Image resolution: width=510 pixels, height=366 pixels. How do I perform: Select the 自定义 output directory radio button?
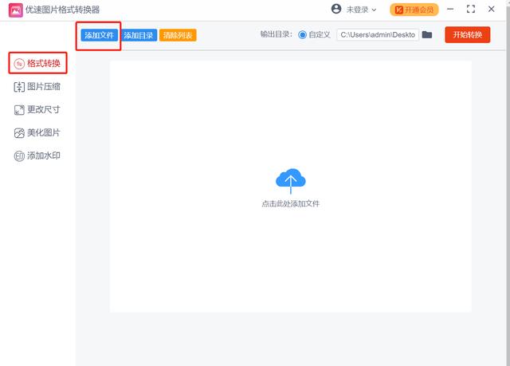point(302,35)
